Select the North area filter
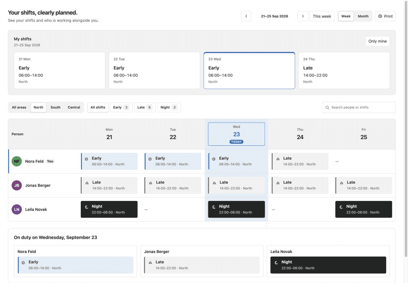The image size is (408, 283). [38, 107]
